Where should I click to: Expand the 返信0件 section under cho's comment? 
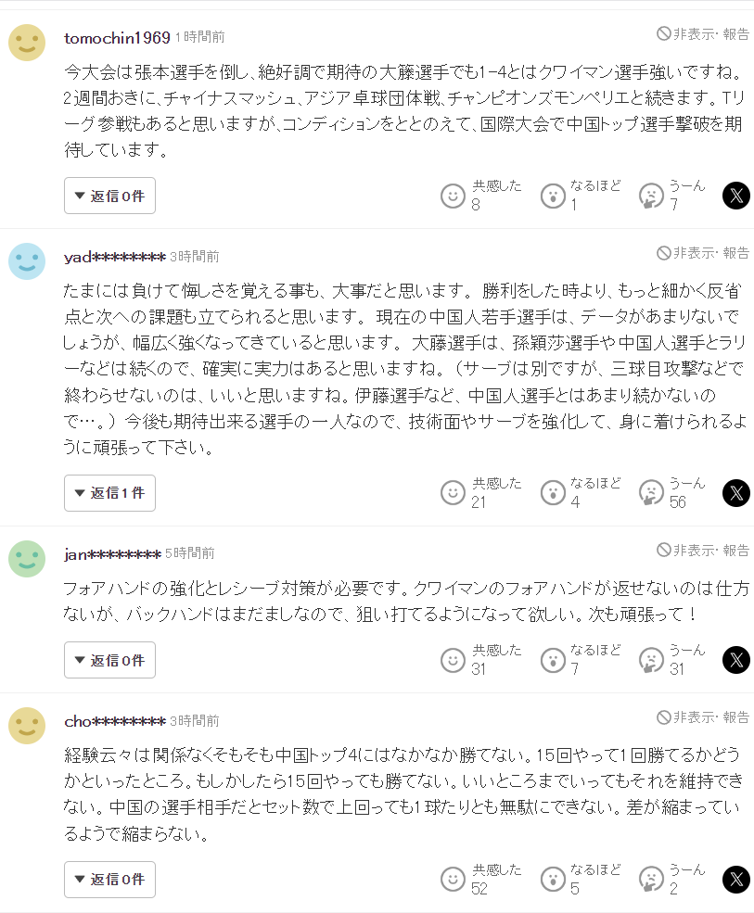109,880
